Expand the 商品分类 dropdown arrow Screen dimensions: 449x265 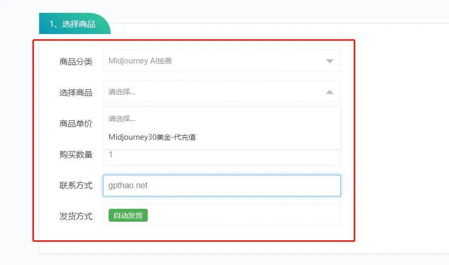[330, 61]
